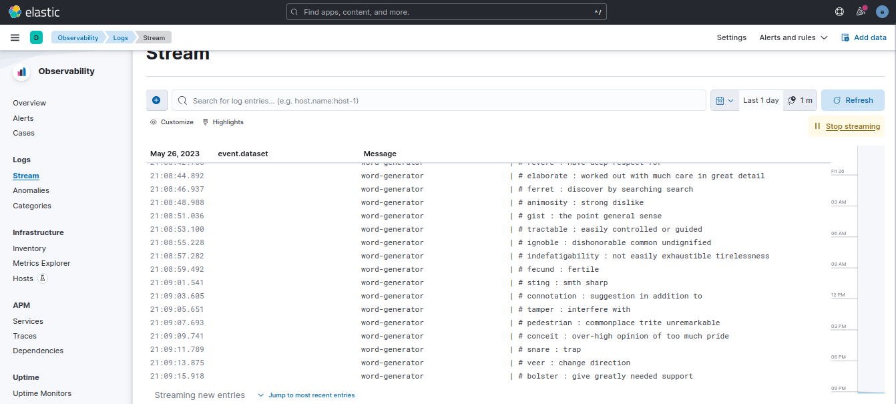Click the user avatar icon
Screen dimensions: 896x404
tap(882, 12)
